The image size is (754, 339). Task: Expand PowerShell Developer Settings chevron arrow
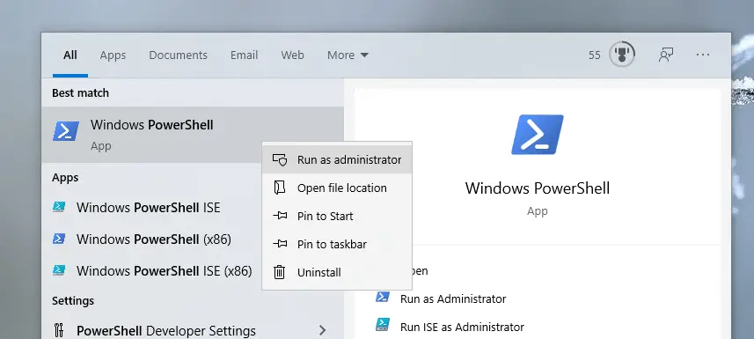tap(323, 330)
